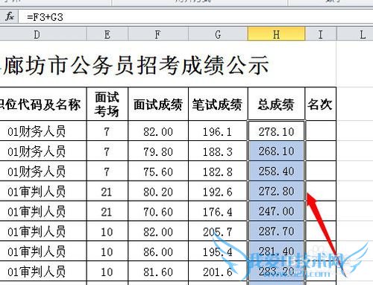Click exam room cell 7 in 75.60 row
The image size is (373, 285).
click(107, 171)
